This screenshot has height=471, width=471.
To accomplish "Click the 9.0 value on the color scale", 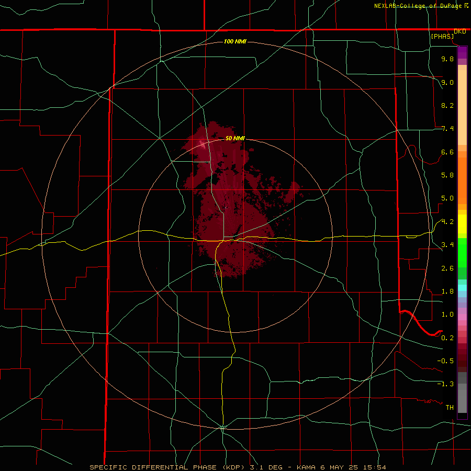I will click(x=447, y=82).
